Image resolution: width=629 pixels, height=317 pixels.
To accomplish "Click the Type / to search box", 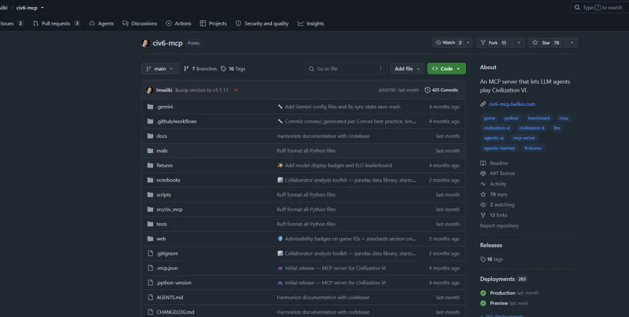I will click(x=599, y=8).
